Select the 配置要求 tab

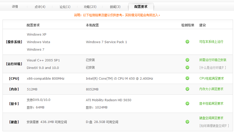coord(141,7)
